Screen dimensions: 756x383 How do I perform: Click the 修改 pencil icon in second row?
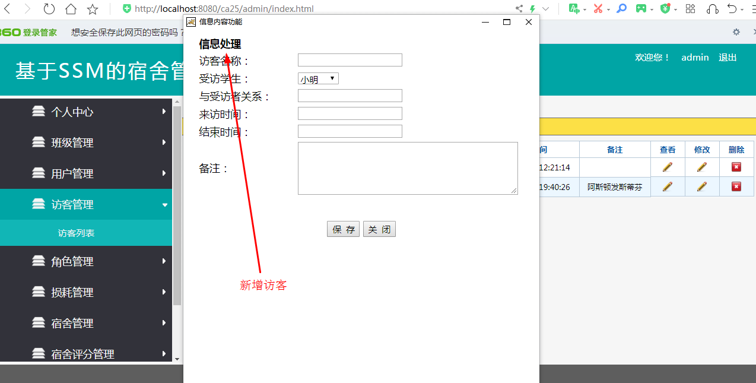click(x=702, y=186)
